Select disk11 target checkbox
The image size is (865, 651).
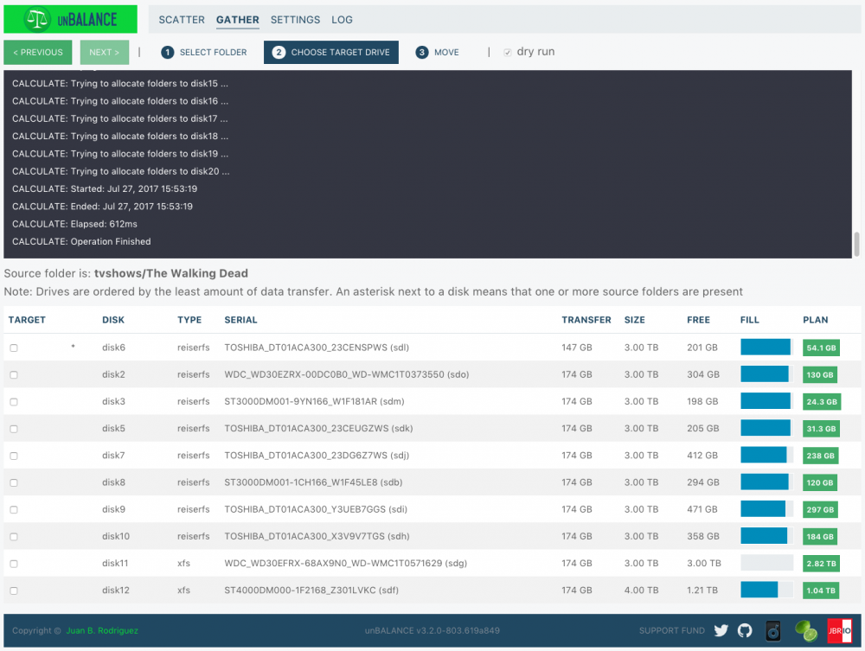pyautogui.click(x=14, y=564)
